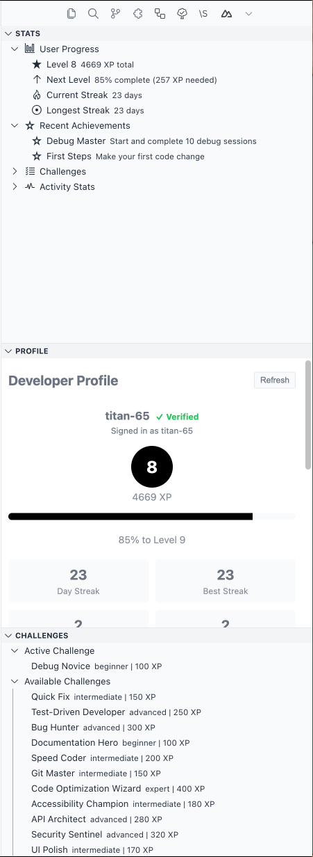Click the filled star icon beside Level 8
This screenshot has width=313, height=857.
pyautogui.click(x=37, y=64)
